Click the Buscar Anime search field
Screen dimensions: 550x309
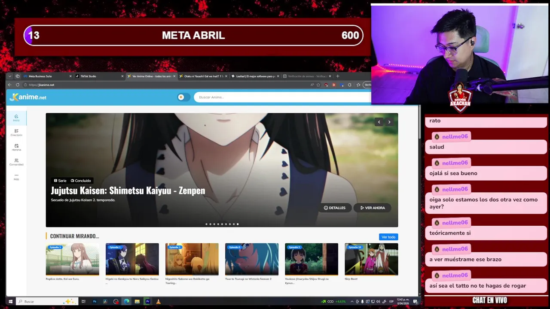[x=282, y=97]
